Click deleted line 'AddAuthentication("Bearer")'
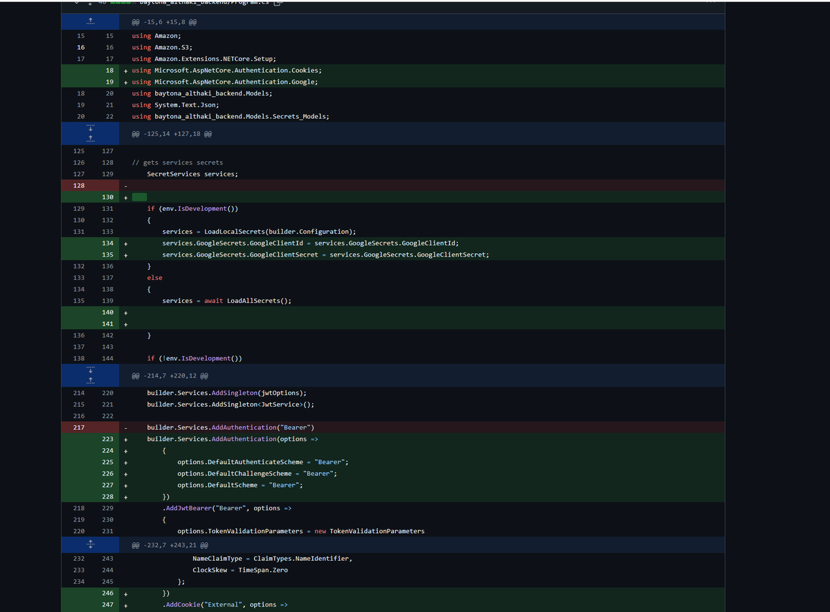 pyautogui.click(x=231, y=427)
